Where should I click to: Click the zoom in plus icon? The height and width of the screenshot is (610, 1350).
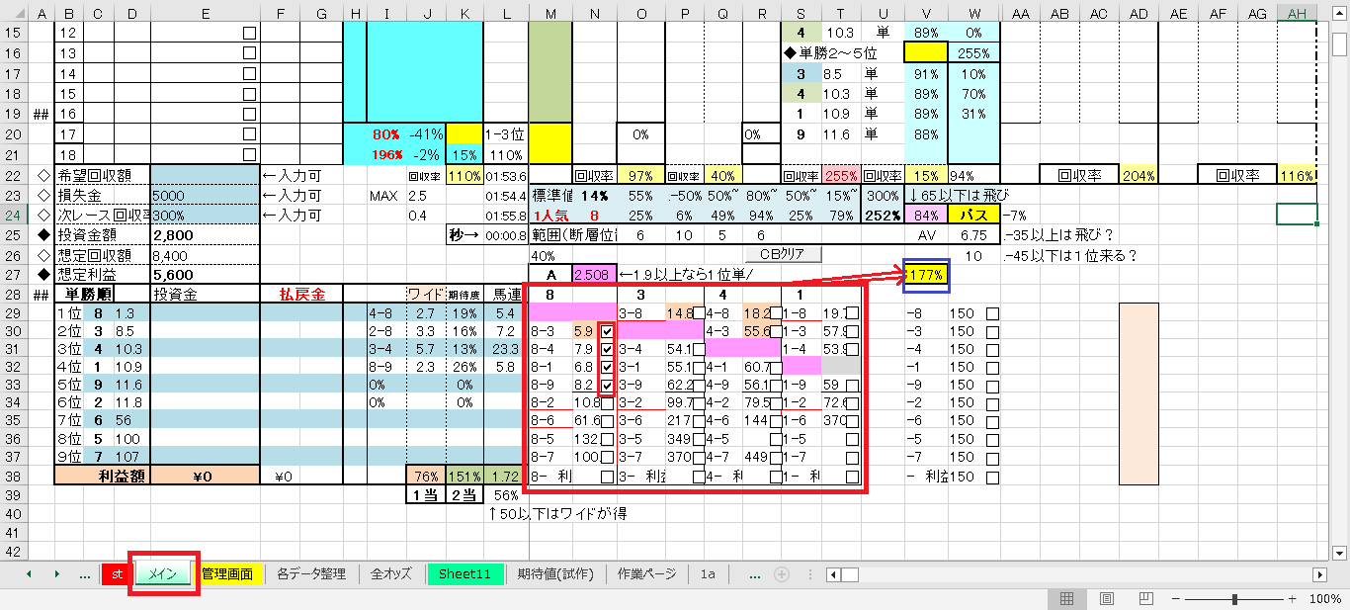(x=1292, y=599)
